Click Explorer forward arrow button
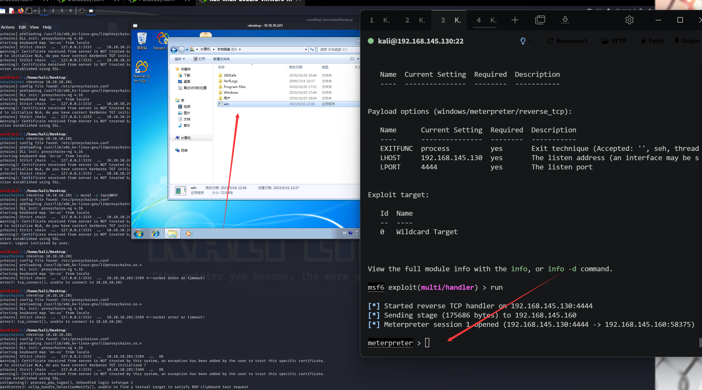Viewport: 702px width, 390px height. (181, 50)
